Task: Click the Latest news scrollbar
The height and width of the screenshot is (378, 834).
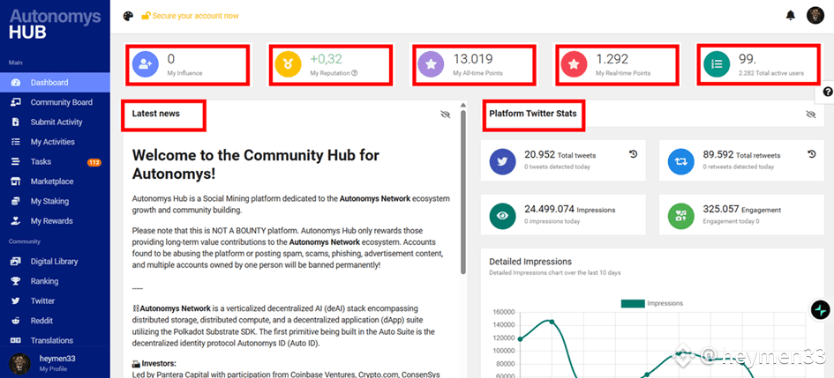Action: pos(462,192)
